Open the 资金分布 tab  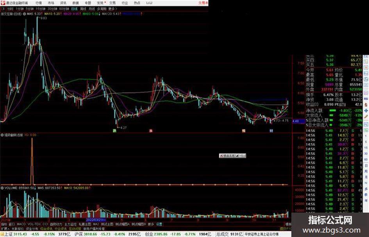coord(32,228)
